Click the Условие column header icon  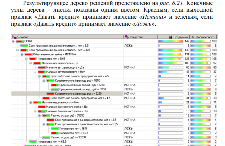14,37
